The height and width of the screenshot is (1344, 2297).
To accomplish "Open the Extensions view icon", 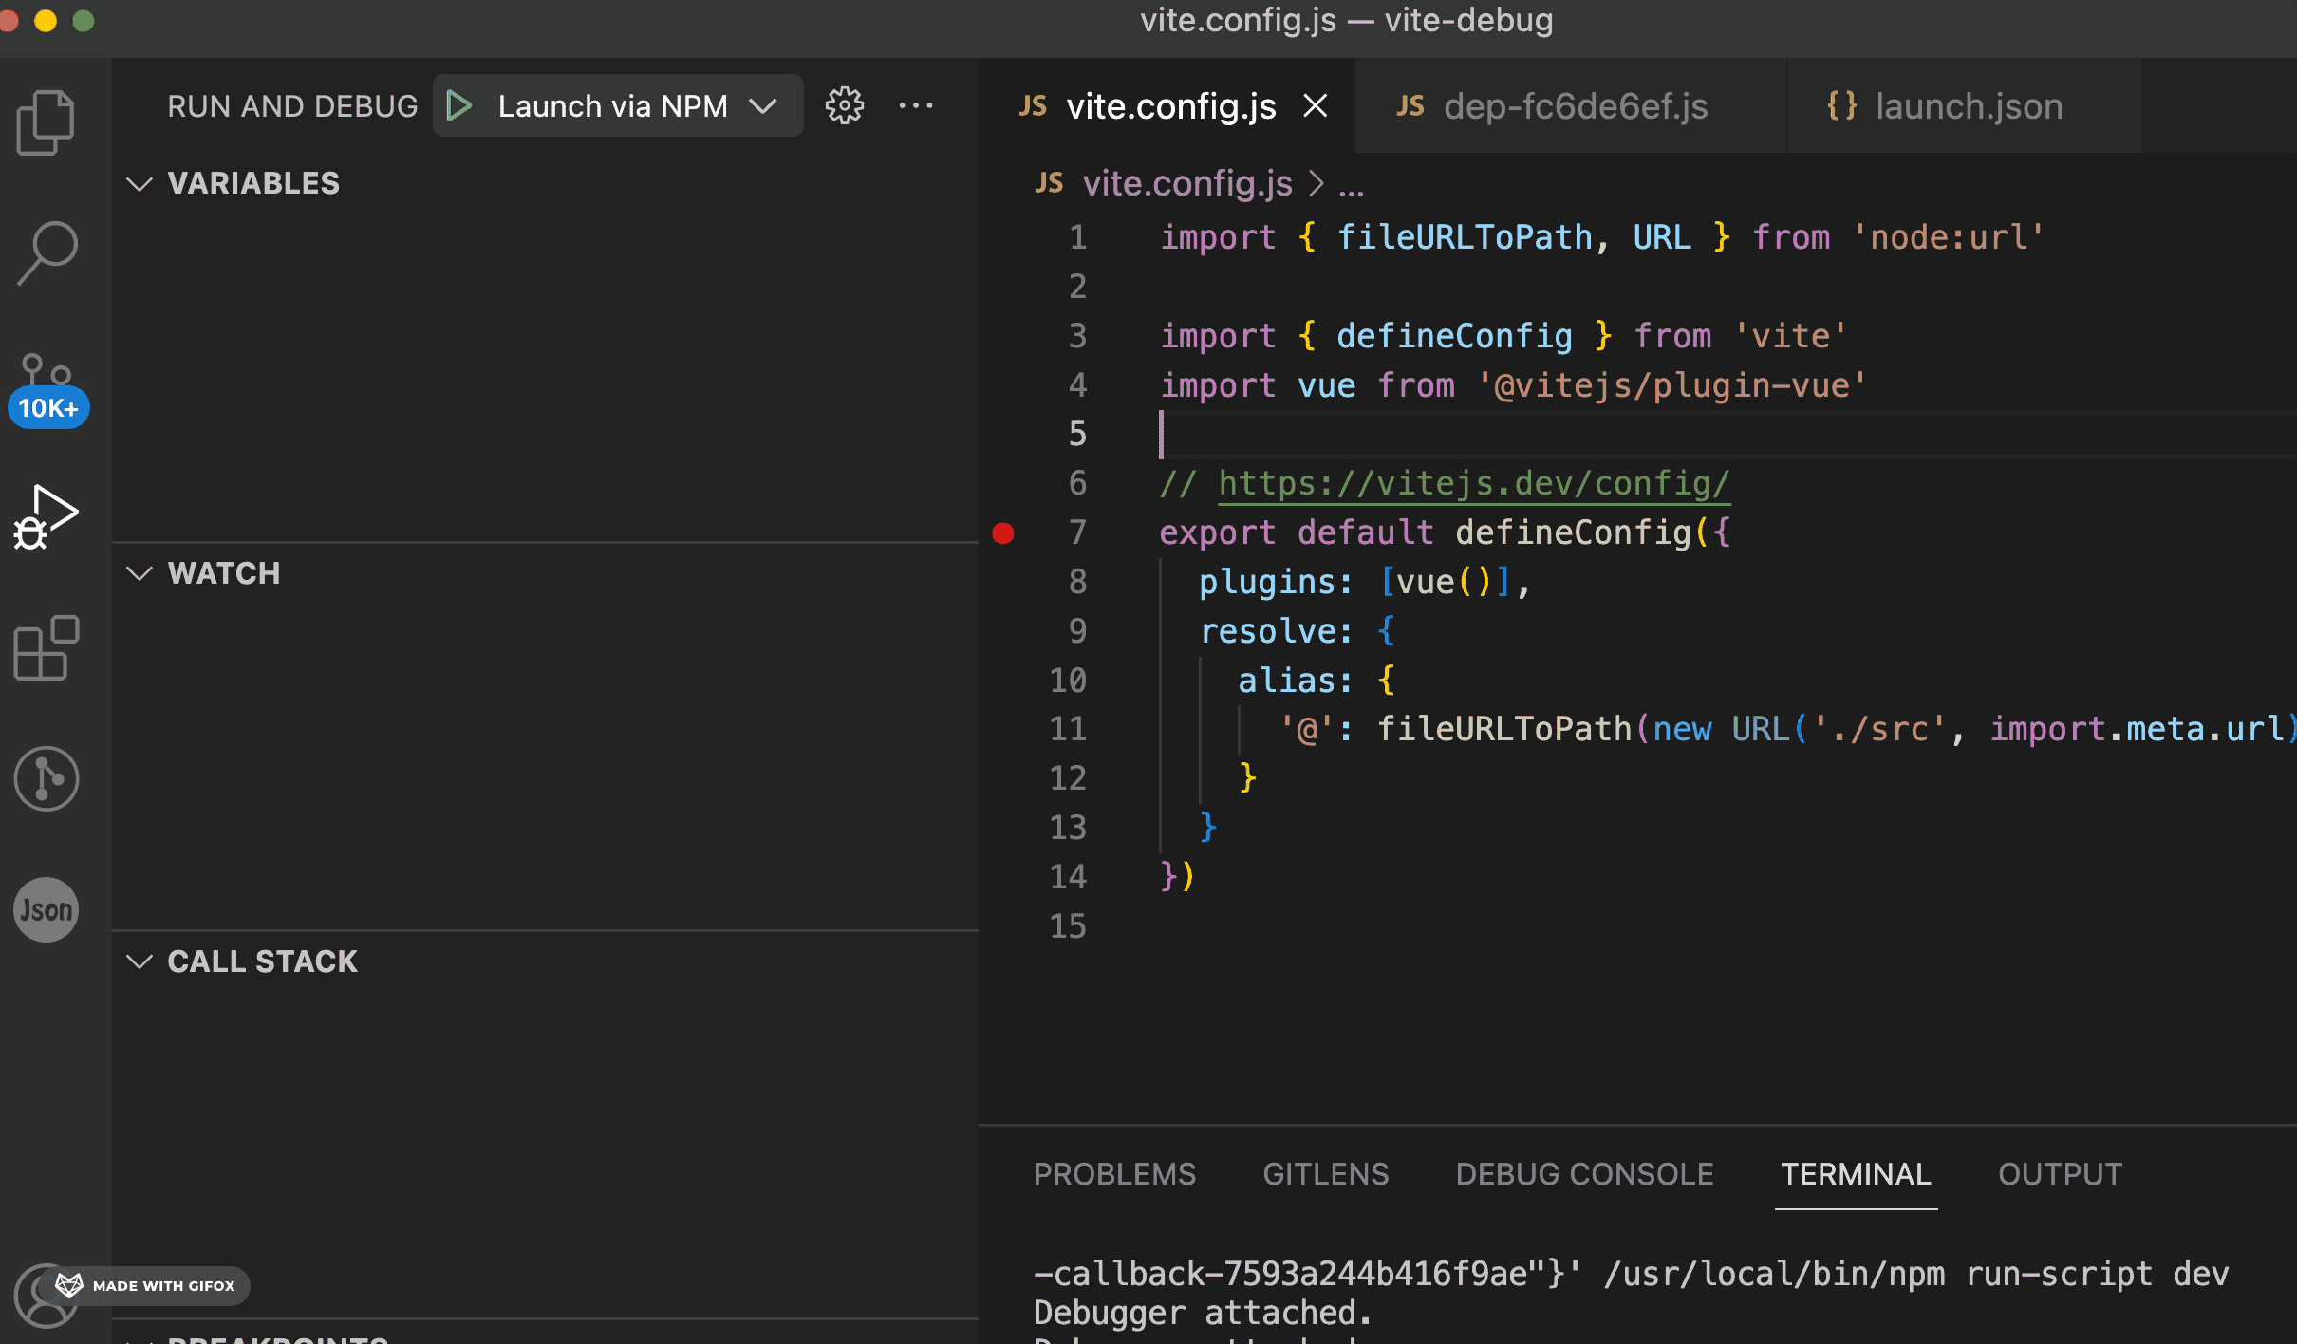I will 46,648.
